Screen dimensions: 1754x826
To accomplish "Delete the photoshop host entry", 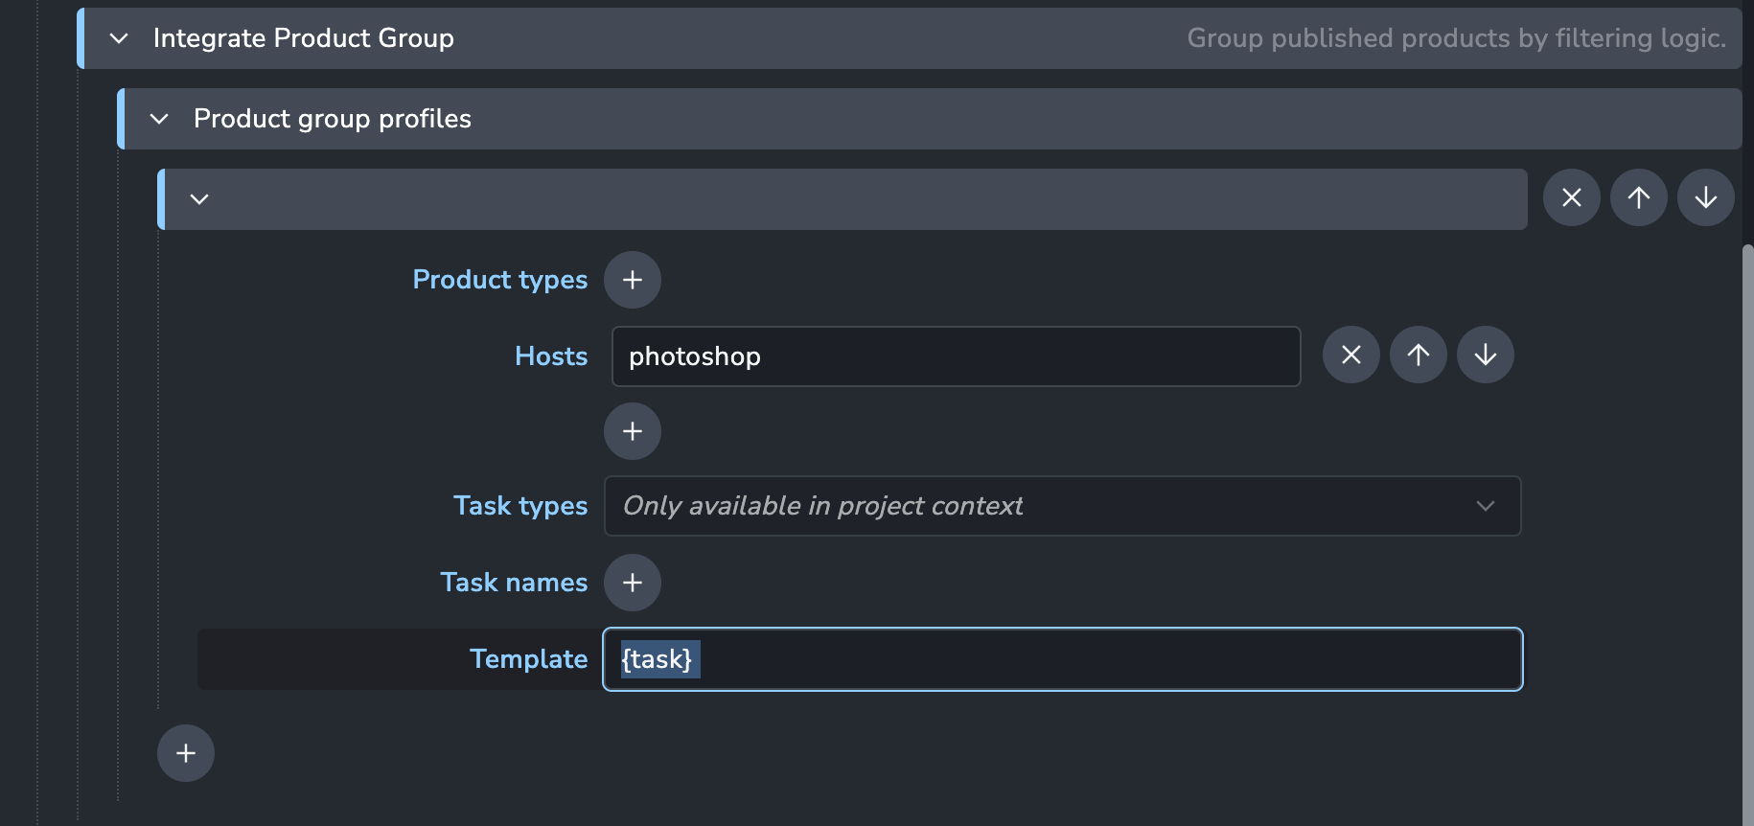I will click(1350, 355).
